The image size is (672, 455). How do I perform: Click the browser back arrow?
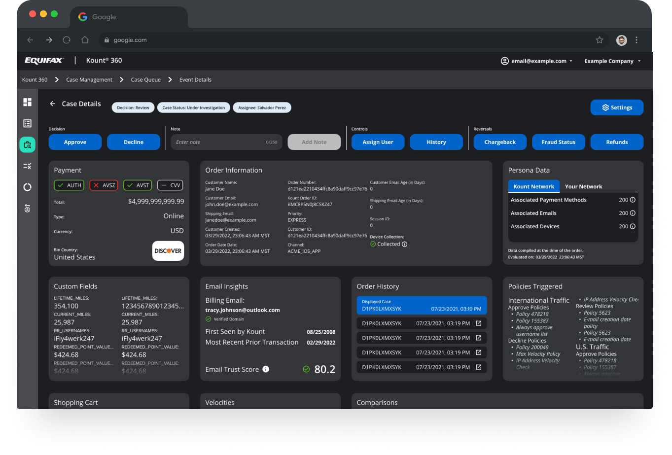click(30, 40)
